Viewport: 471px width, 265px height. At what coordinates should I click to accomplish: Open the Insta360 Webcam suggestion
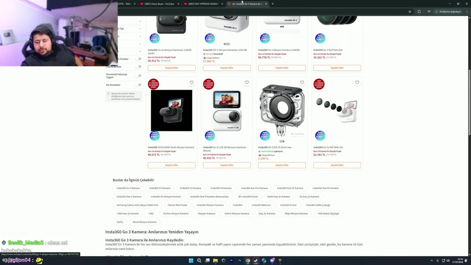tap(261, 205)
